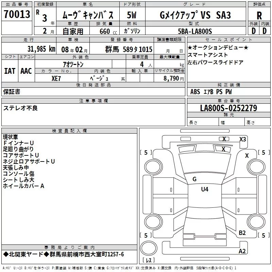
Task: Click the air conditioner value 'AAC'
Action: coord(26,71)
